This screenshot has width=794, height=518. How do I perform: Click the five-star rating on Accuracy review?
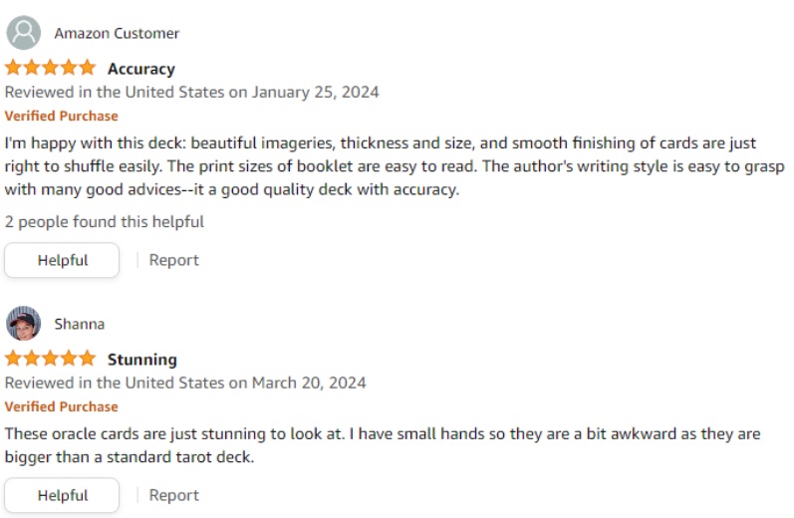pos(50,68)
